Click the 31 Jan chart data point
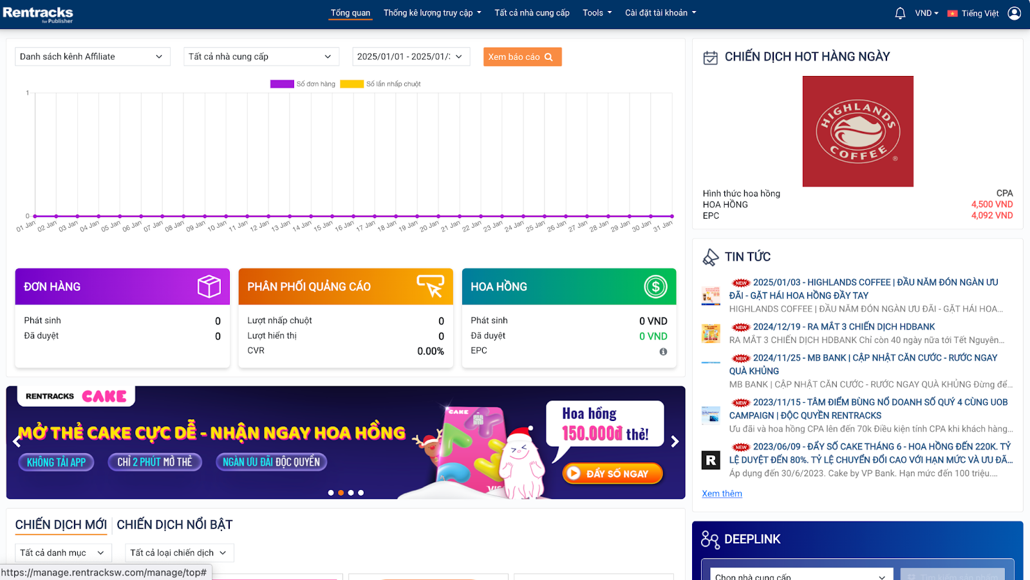Viewport: 1030px width, 580px height. point(671,216)
